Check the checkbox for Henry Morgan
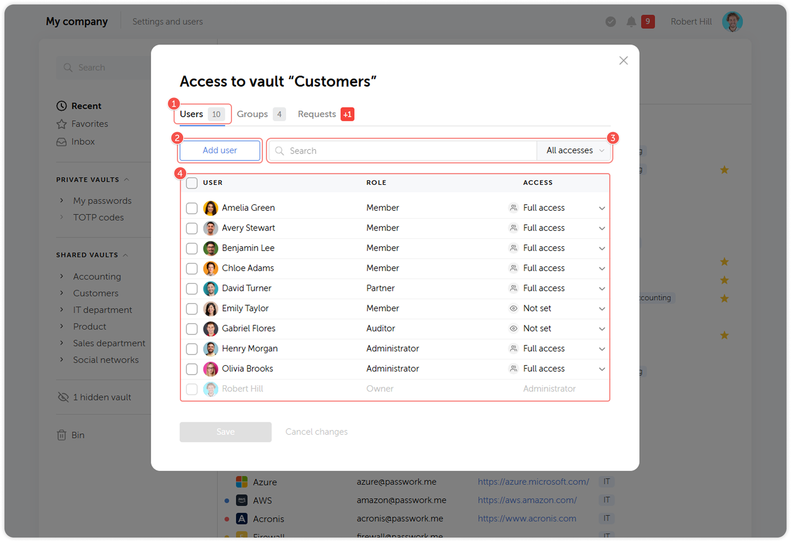Screen dimensions: 791x542 pyautogui.click(x=192, y=349)
